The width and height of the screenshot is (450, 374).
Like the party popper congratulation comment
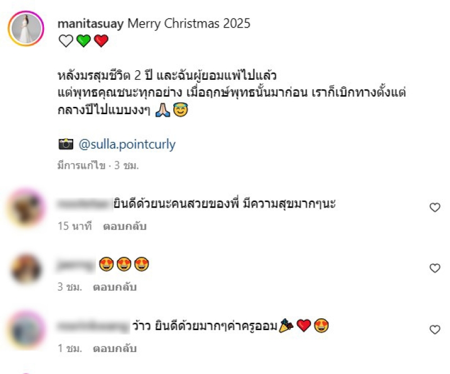[x=435, y=330]
